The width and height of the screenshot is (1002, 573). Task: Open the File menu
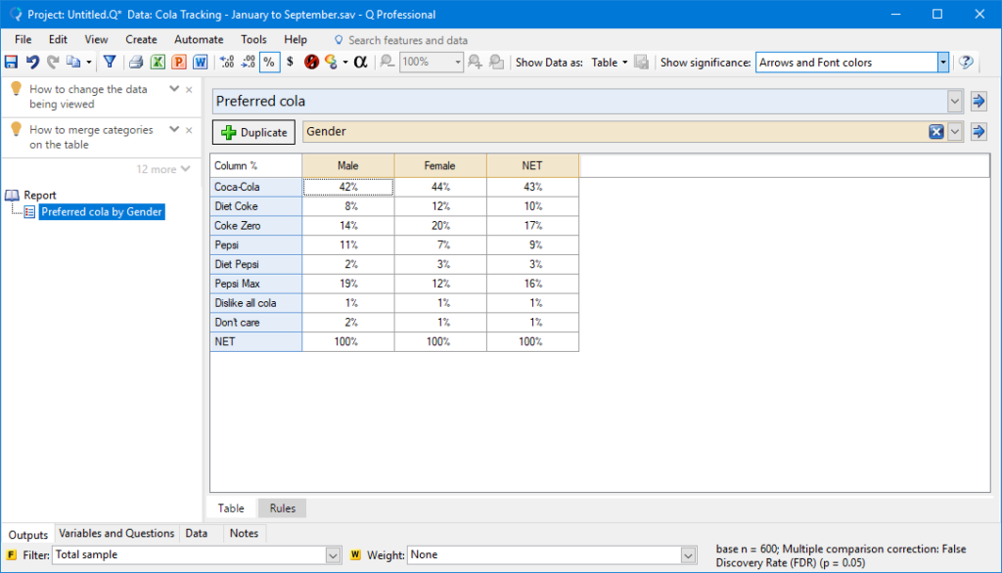point(23,40)
